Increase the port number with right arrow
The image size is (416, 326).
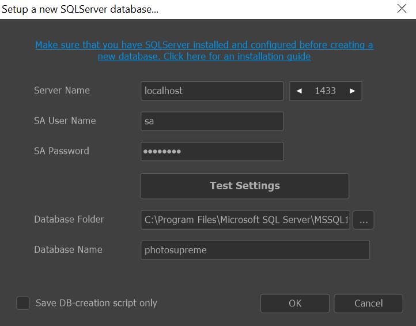[352, 91]
